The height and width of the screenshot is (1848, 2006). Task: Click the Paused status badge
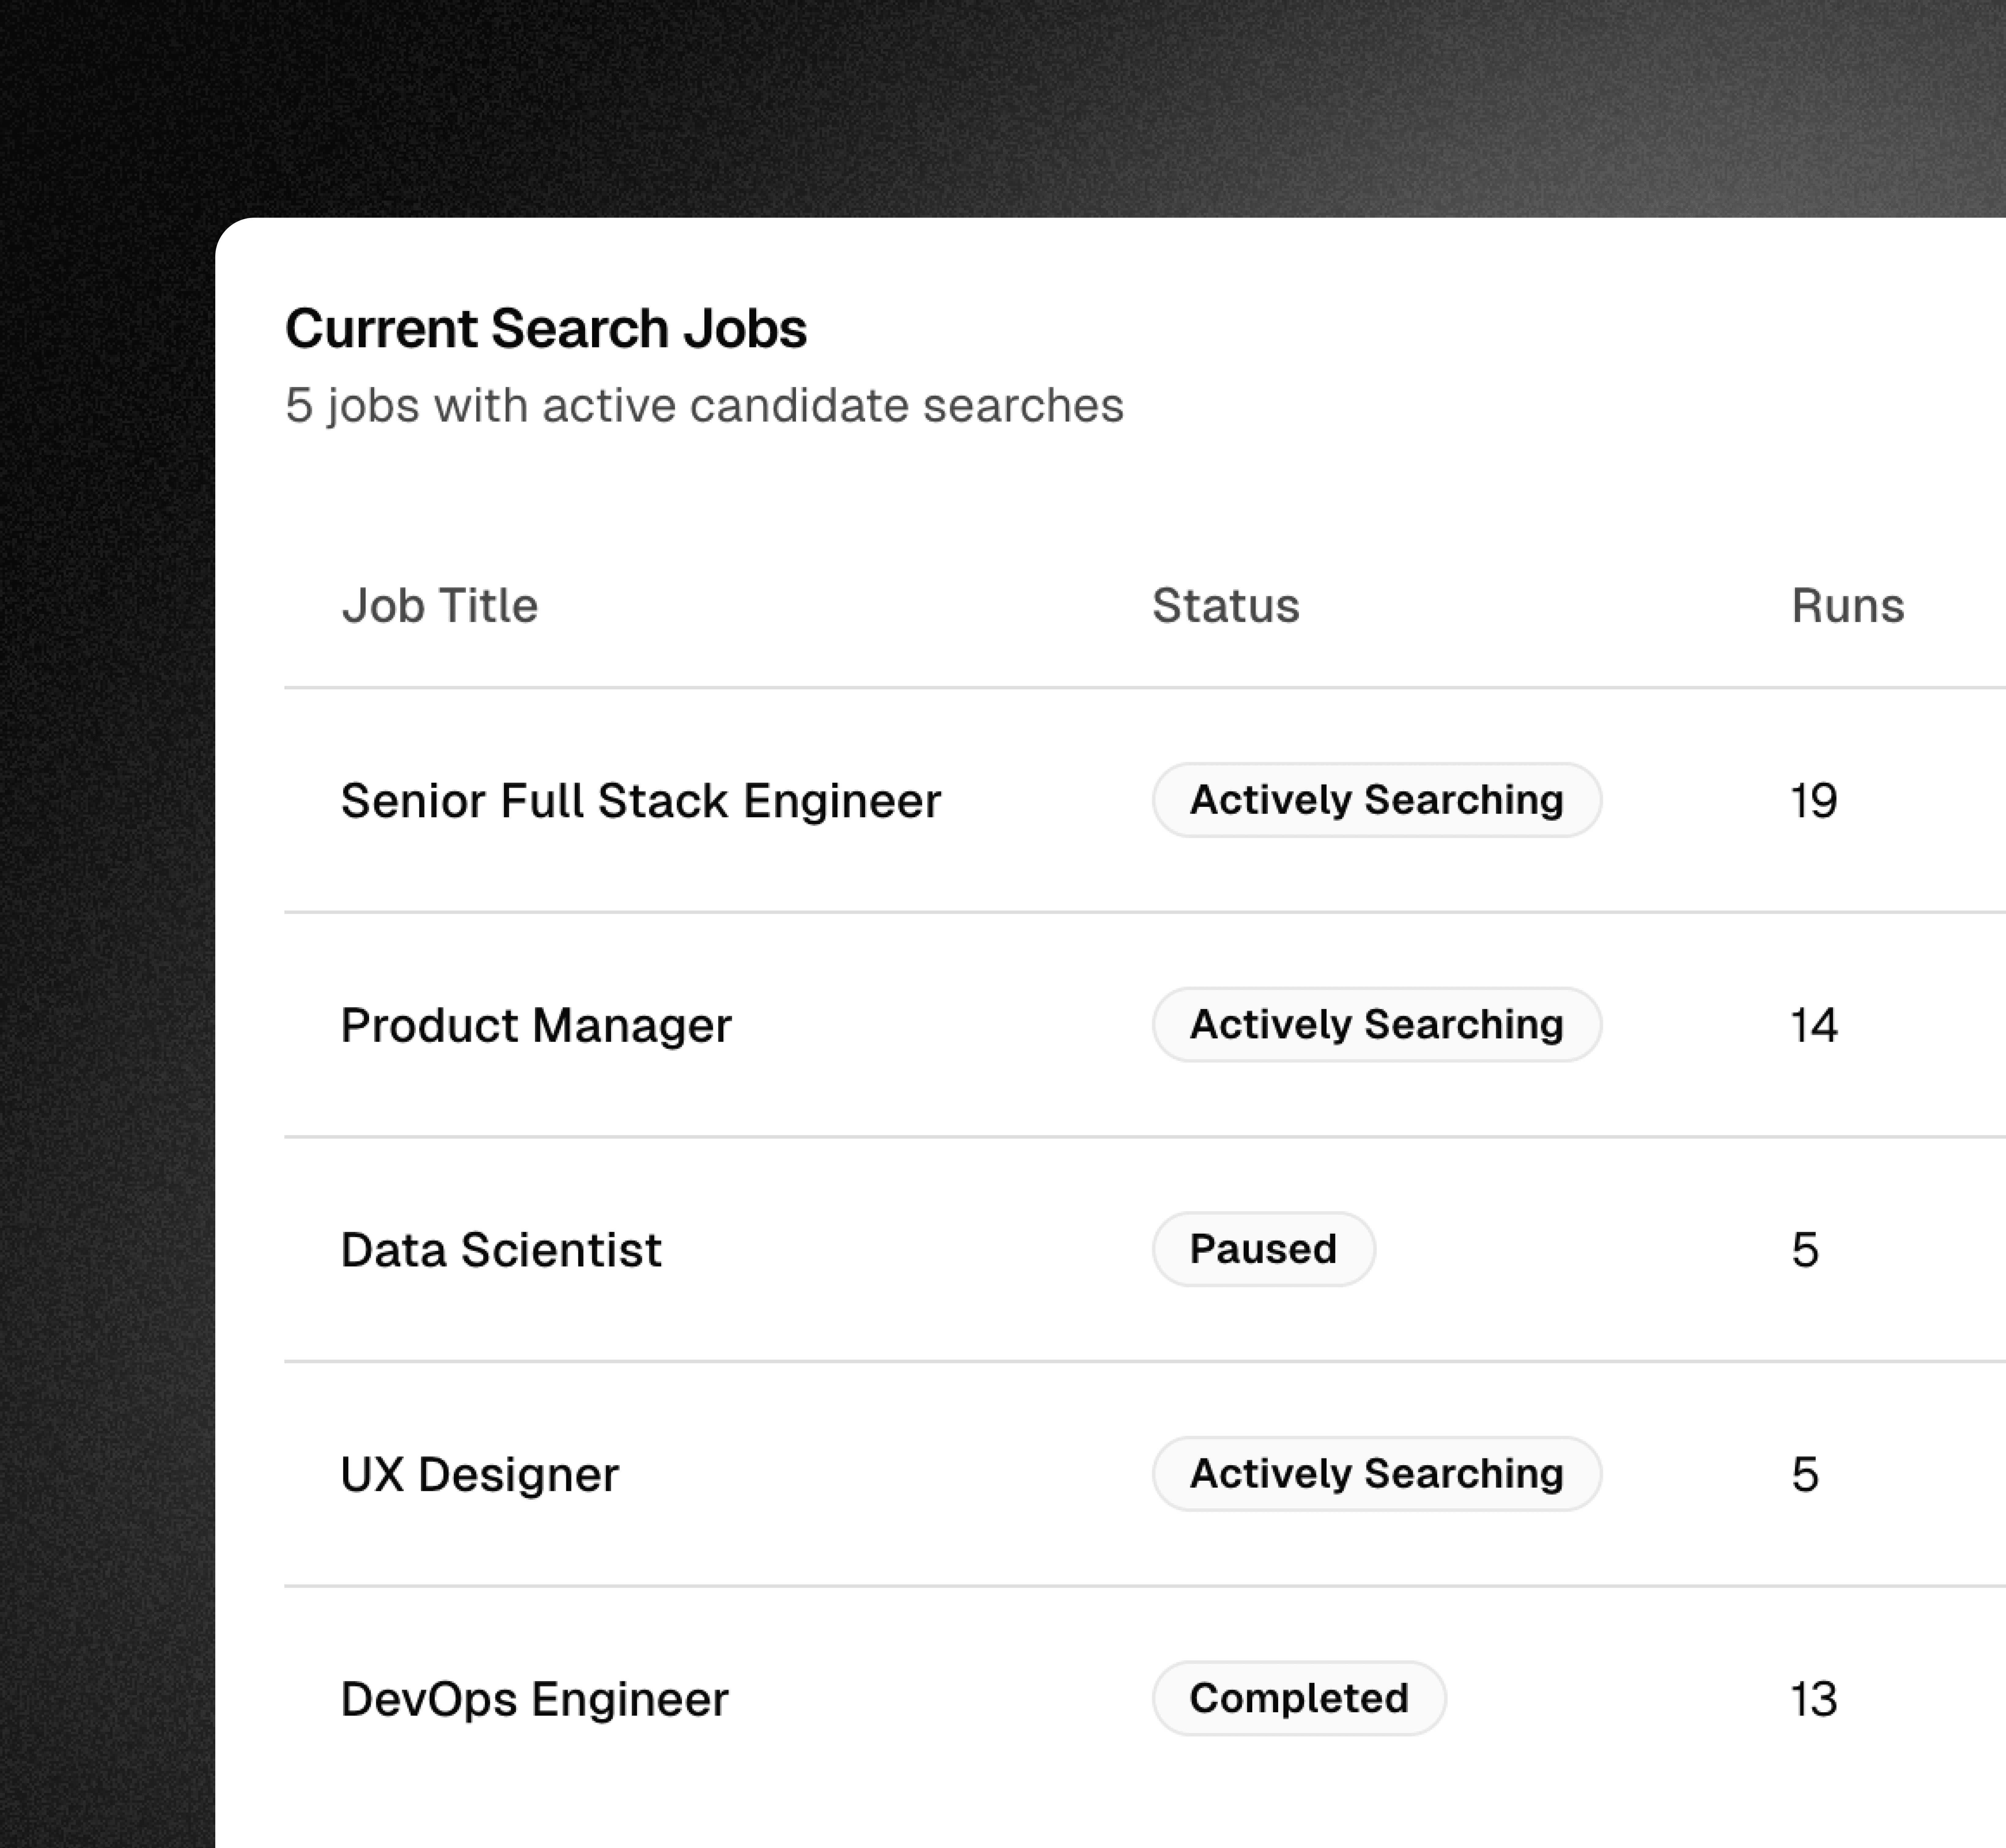(x=1263, y=1249)
